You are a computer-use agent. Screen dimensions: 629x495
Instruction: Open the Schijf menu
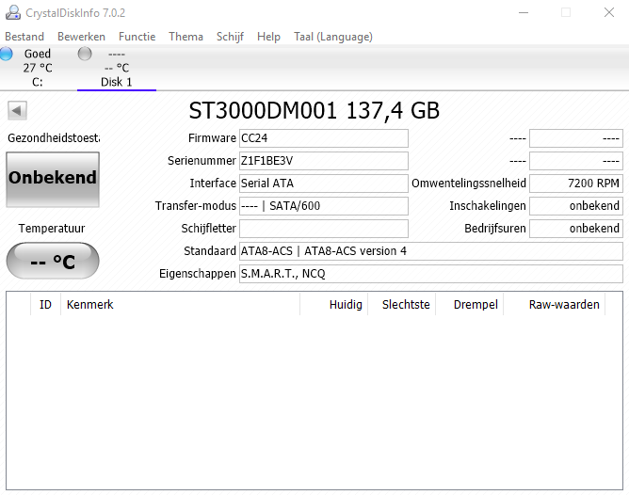(230, 37)
